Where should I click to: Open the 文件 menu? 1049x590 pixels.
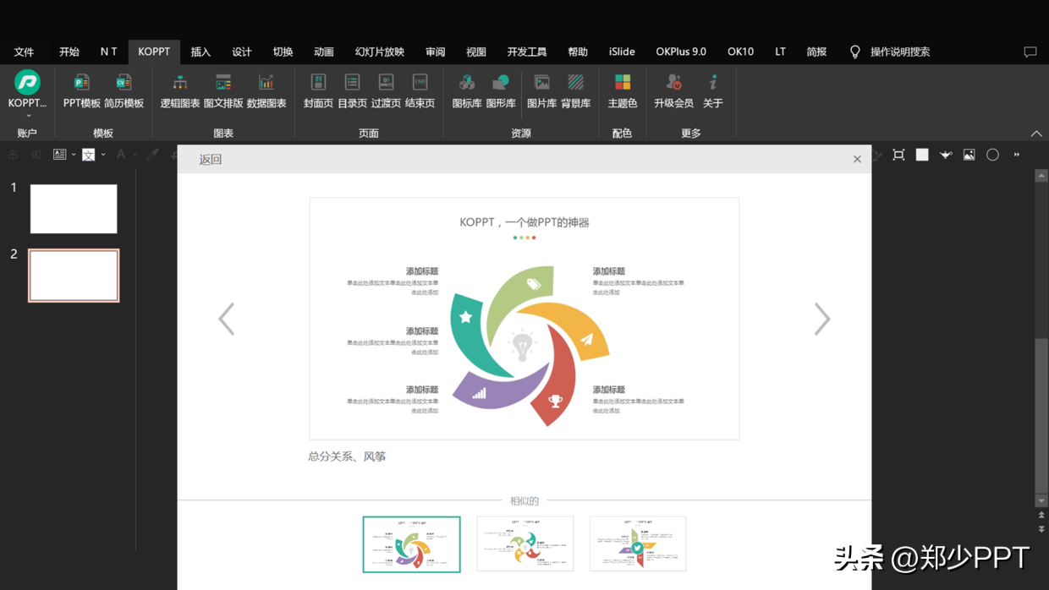[24, 52]
